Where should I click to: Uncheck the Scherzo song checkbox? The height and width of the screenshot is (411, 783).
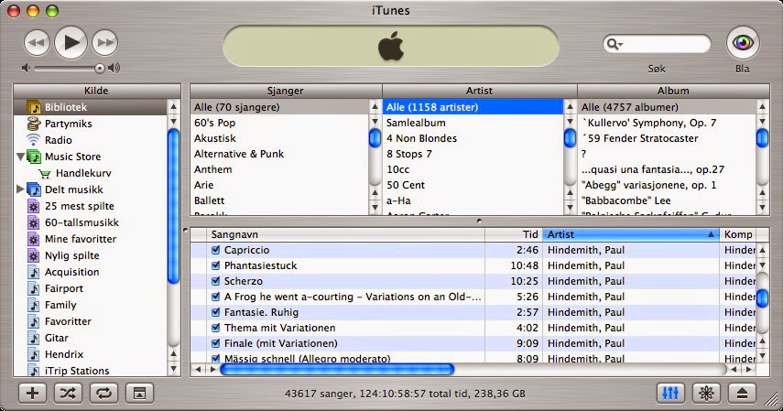(x=216, y=281)
